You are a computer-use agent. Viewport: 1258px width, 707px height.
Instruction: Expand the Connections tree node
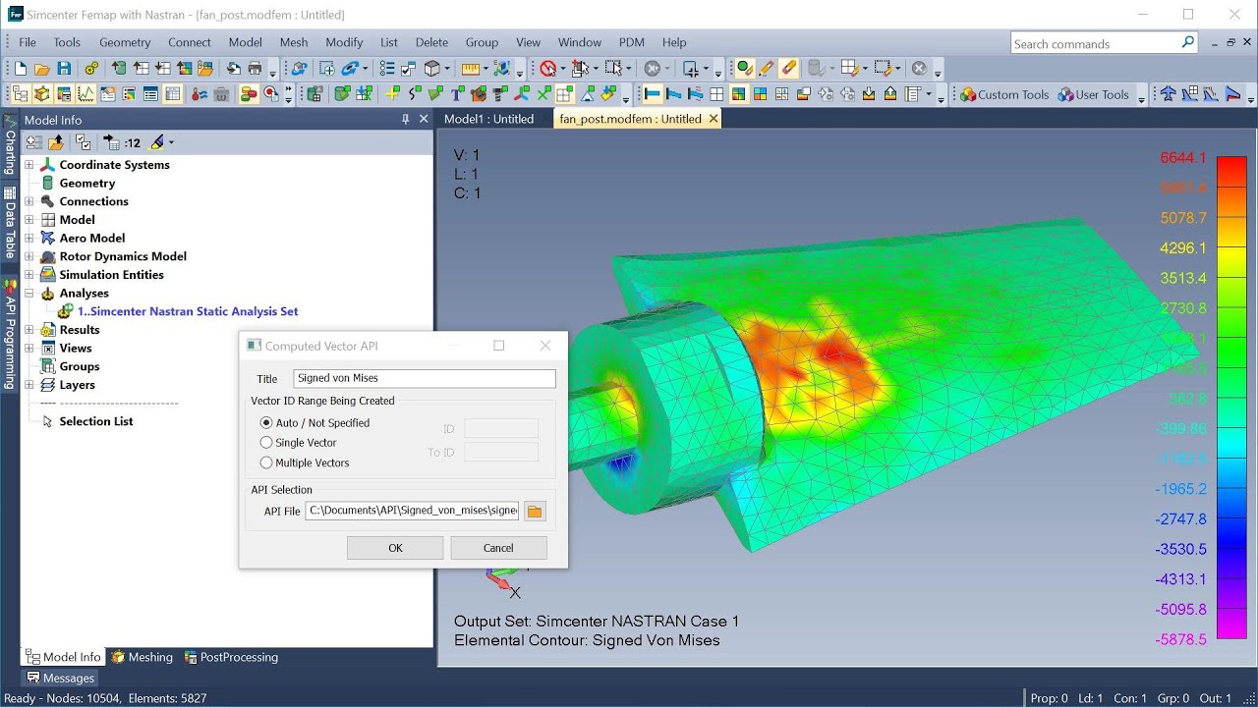(29, 201)
